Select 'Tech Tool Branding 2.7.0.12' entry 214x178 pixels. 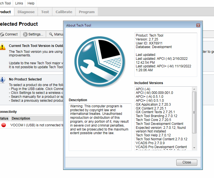pyautogui.click(x=156, y=116)
